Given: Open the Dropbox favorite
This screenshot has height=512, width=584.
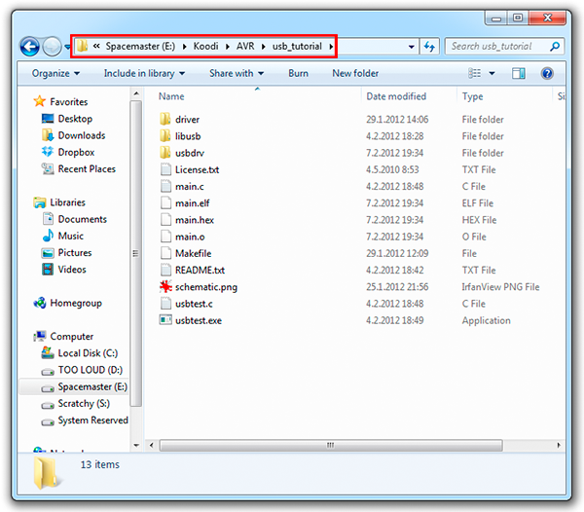Looking at the screenshot, I should (76, 152).
